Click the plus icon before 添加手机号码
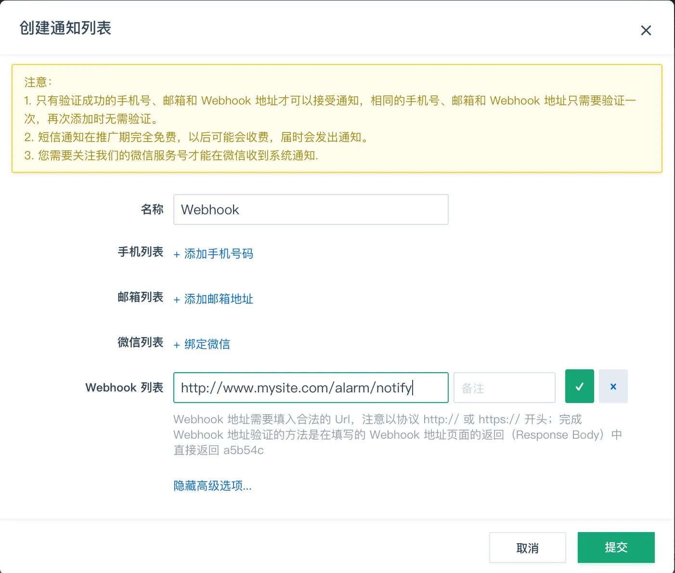Screen dimensions: 675x573 pos(177,255)
